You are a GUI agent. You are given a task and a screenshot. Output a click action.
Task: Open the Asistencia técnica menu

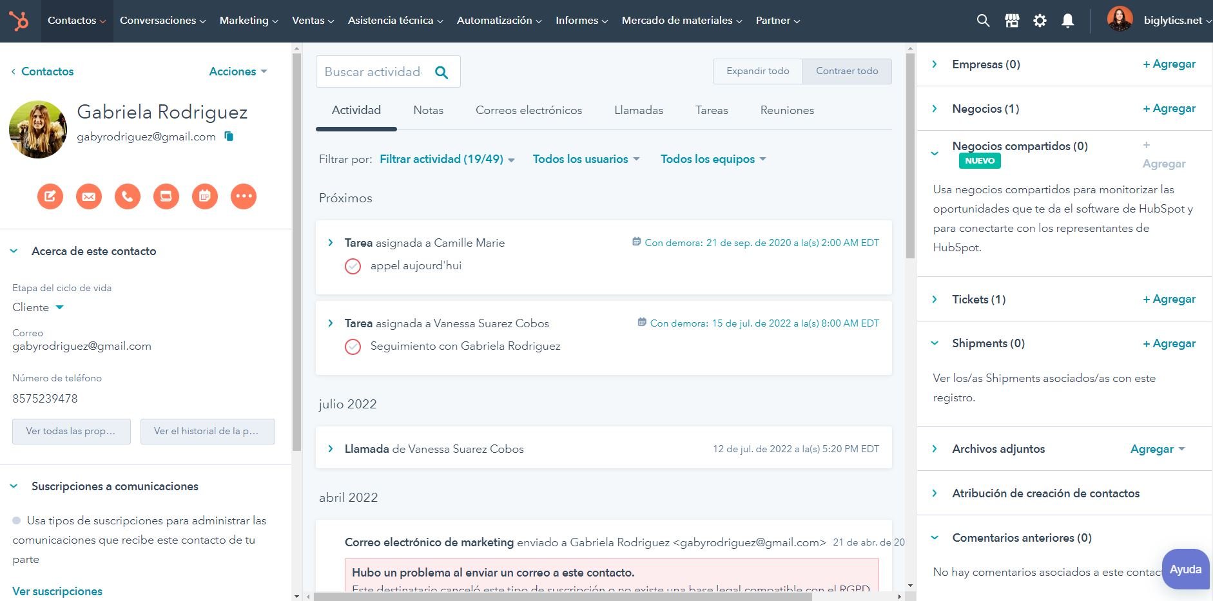(x=396, y=21)
